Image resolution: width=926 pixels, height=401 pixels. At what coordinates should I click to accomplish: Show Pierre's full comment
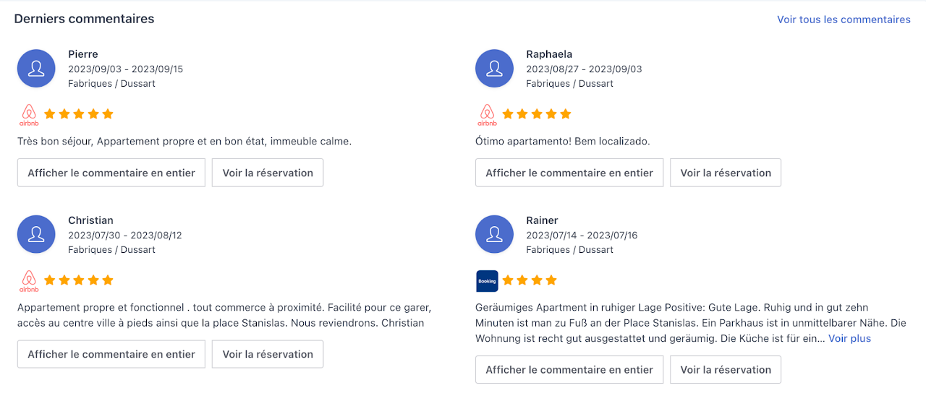click(x=111, y=173)
